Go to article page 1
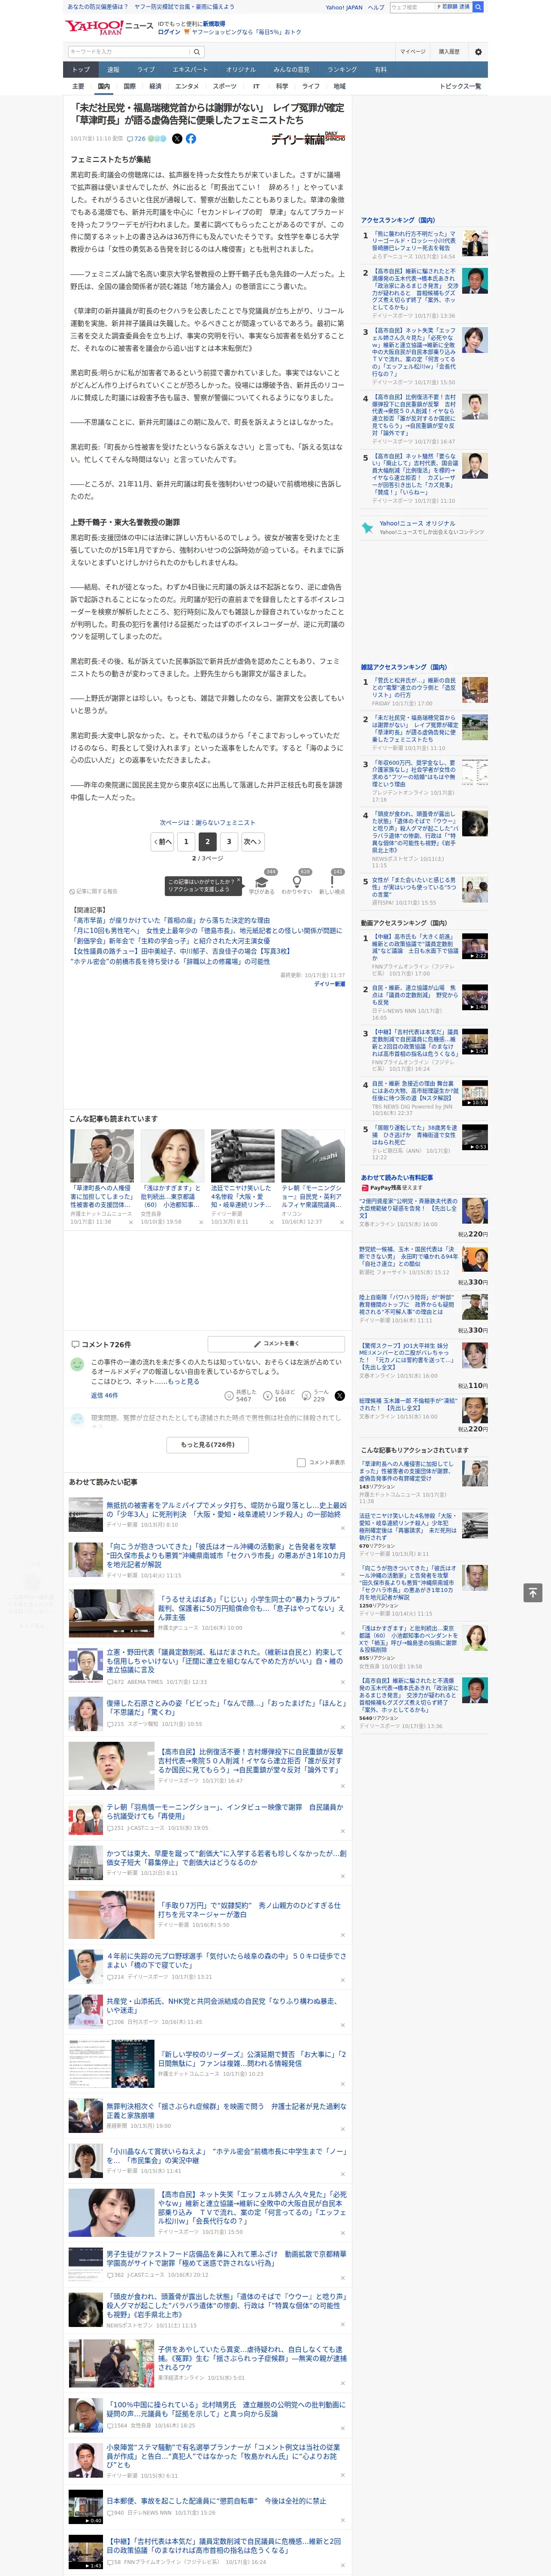 point(186,842)
